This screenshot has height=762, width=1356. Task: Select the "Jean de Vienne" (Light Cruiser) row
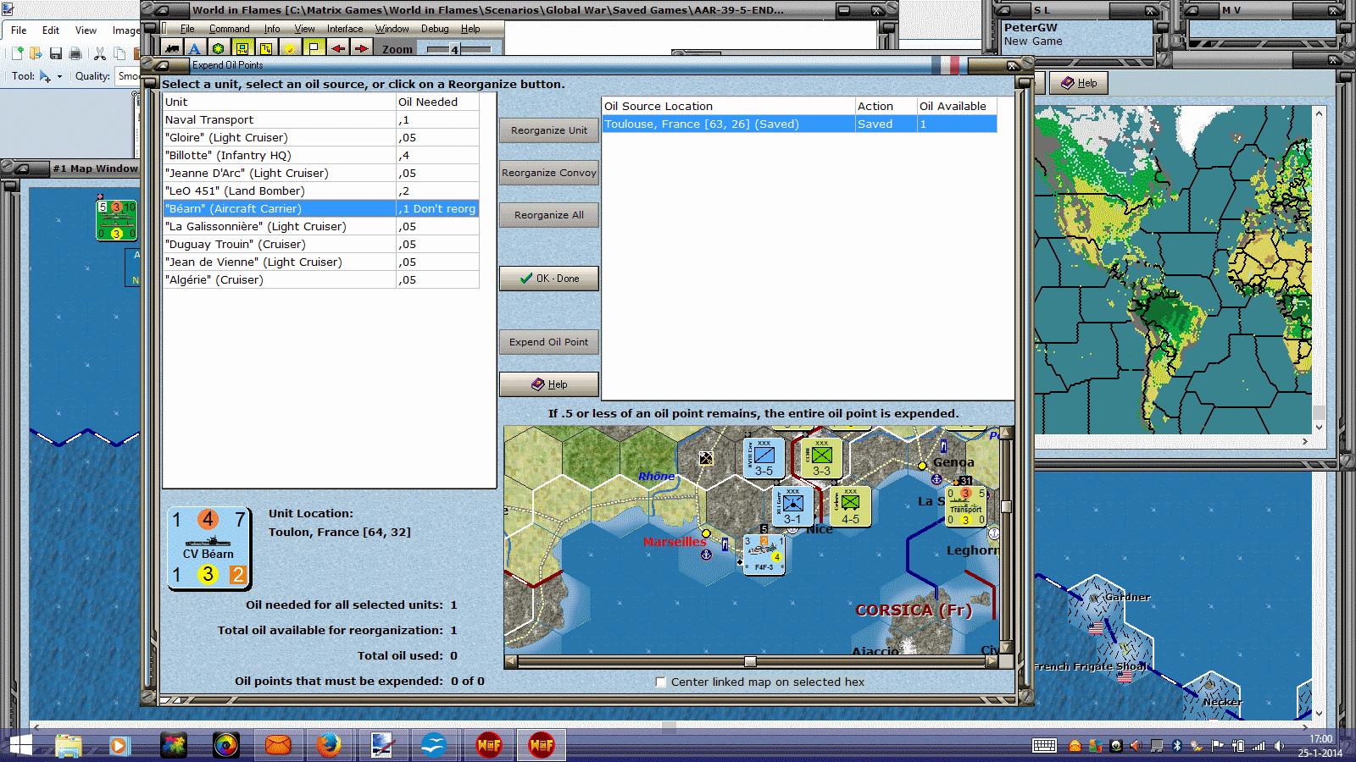(321, 262)
